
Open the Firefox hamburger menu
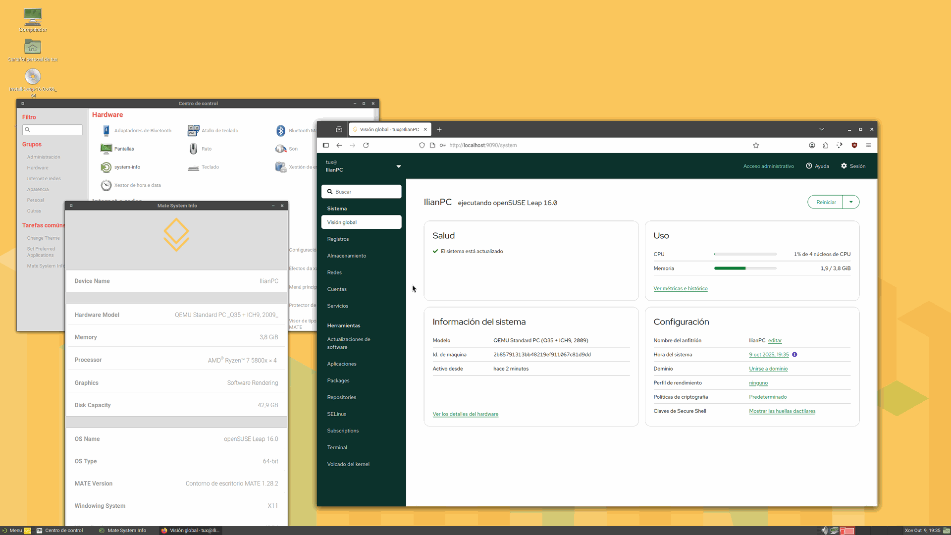click(x=868, y=145)
